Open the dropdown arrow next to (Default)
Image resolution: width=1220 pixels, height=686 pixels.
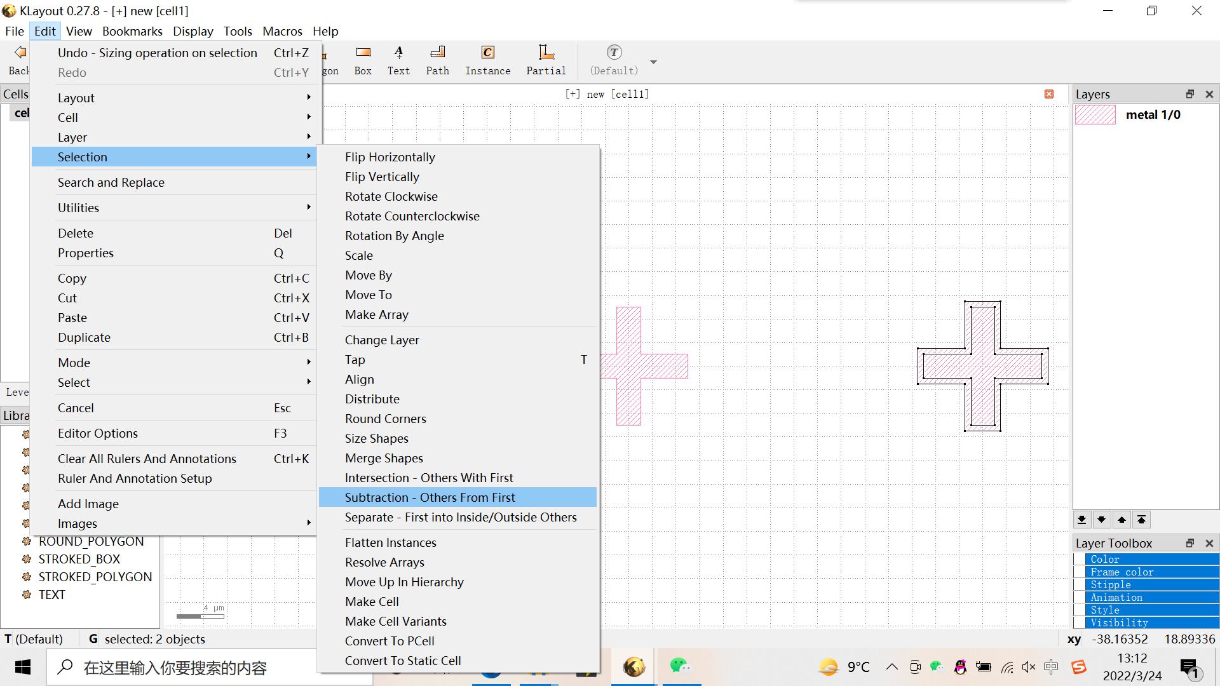tap(653, 62)
